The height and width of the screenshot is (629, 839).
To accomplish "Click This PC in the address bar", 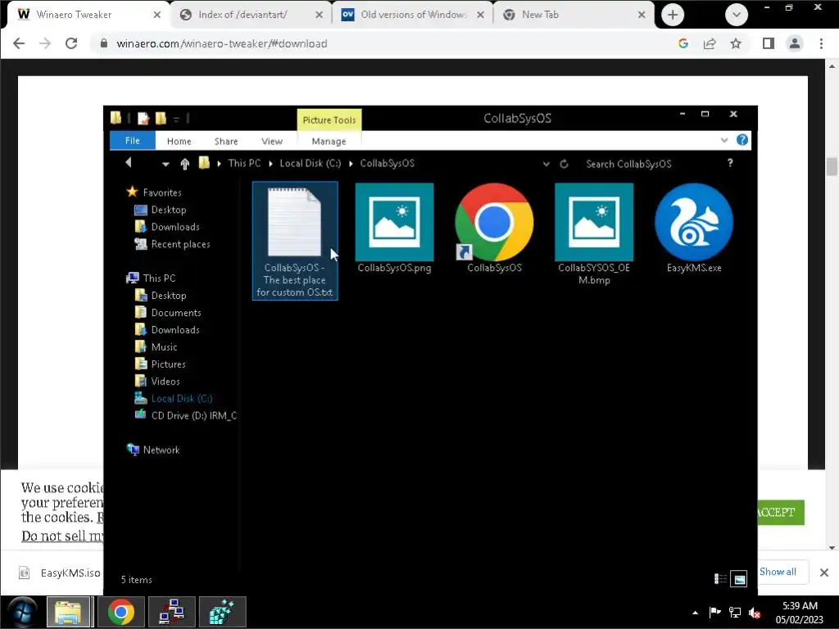I will [244, 163].
